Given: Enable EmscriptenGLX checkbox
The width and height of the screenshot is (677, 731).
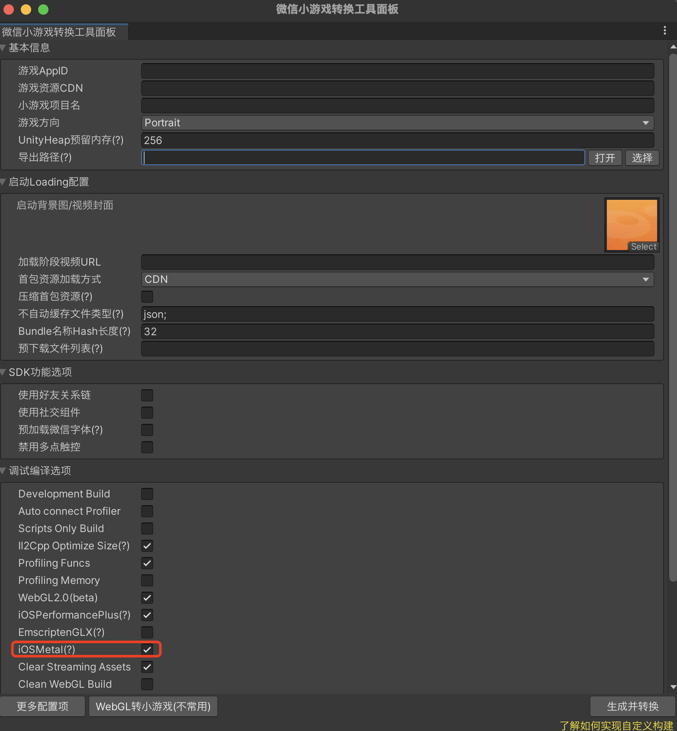Looking at the screenshot, I should click(147, 632).
